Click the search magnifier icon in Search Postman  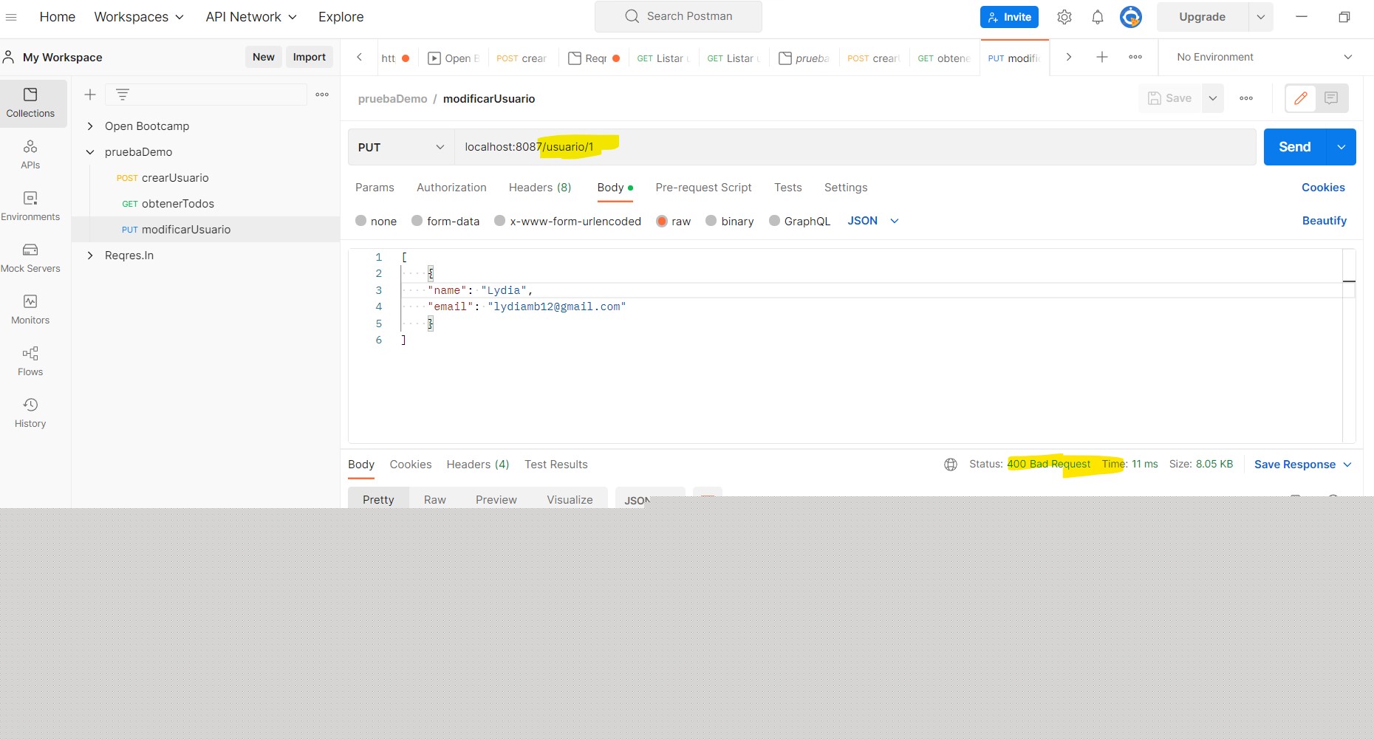[x=632, y=16]
